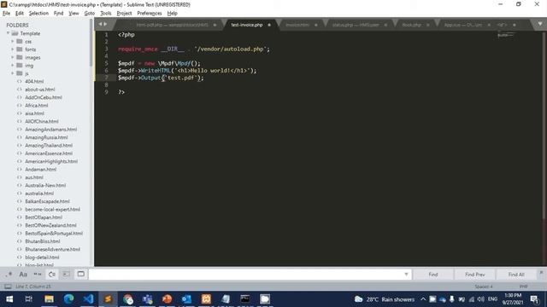
Task: Expand the js folder
Action: (x=13, y=73)
